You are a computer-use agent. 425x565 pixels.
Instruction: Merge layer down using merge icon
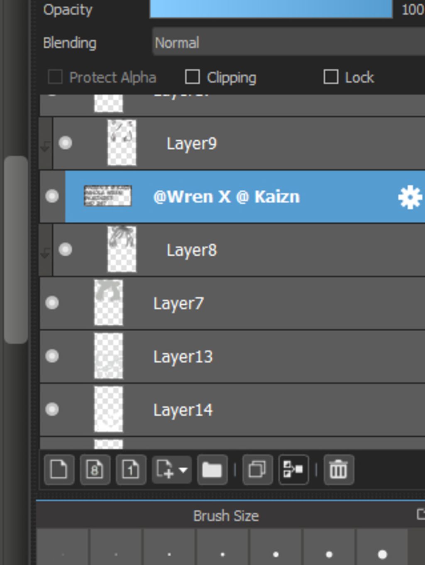(x=293, y=470)
